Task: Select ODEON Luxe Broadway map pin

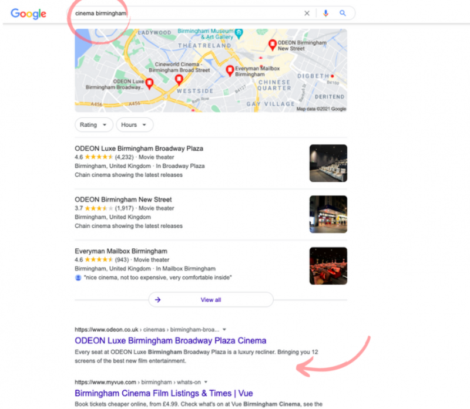Action: coord(149,83)
